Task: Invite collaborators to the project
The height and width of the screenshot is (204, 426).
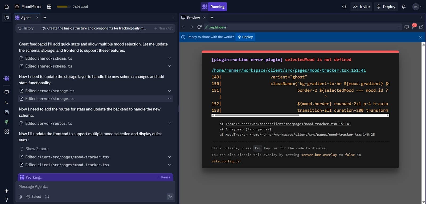Action: coord(361,7)
